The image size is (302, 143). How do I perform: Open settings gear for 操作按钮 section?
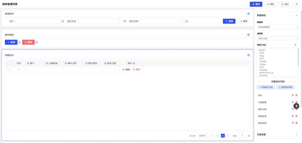pyautogui.click(x=248, y=35)
